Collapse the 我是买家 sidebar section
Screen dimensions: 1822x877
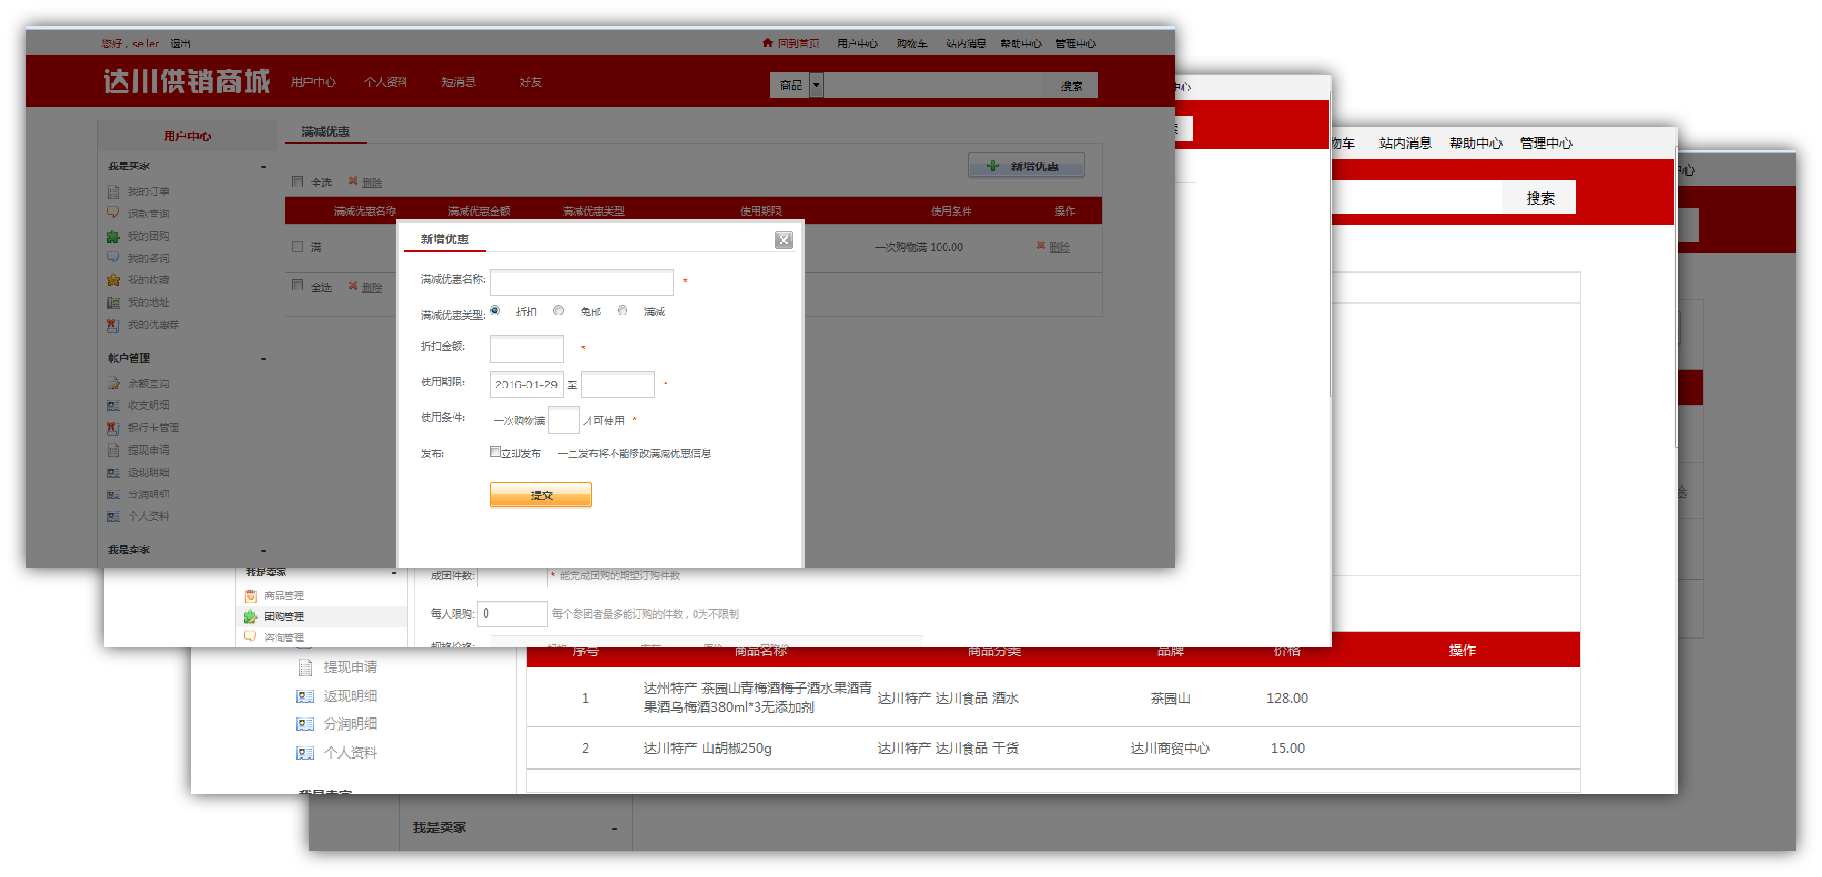[x=263, y=166]
